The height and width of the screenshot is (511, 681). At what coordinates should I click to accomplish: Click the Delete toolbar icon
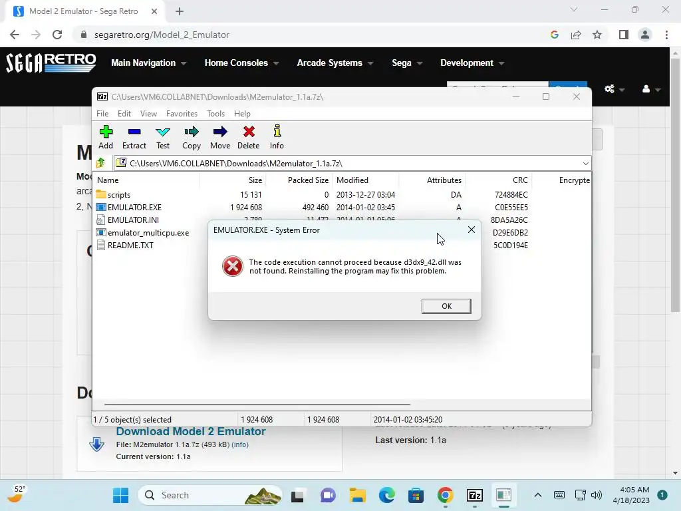click(x=249, y=137)
